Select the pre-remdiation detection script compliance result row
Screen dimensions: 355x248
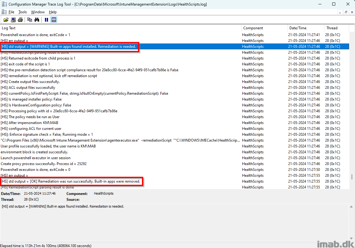coord(175,70)
